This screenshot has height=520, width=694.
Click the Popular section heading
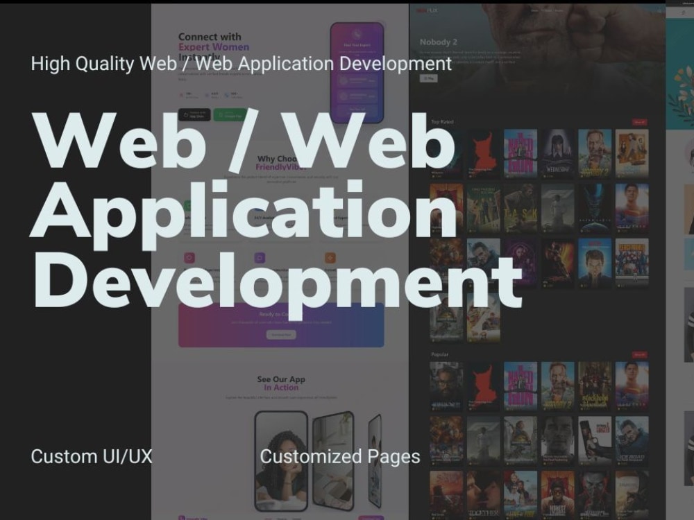click(x=439, y=354)
